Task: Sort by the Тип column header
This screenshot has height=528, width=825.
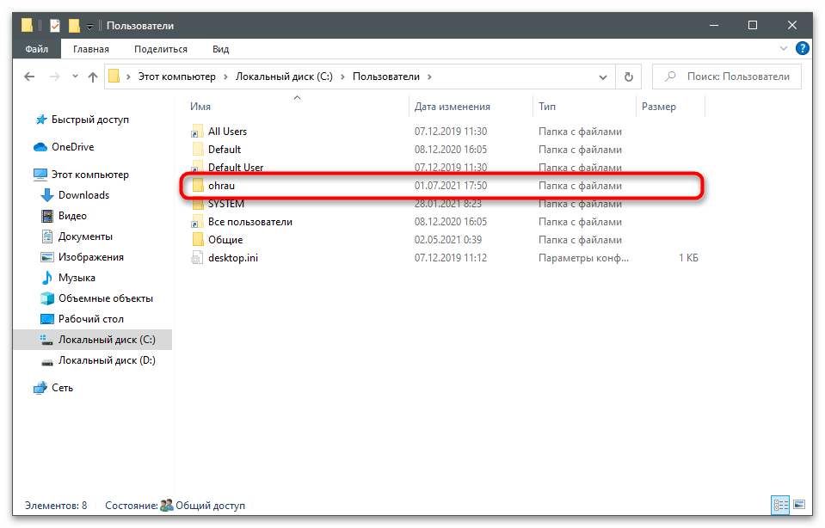Action: click(x=546, y=107)
